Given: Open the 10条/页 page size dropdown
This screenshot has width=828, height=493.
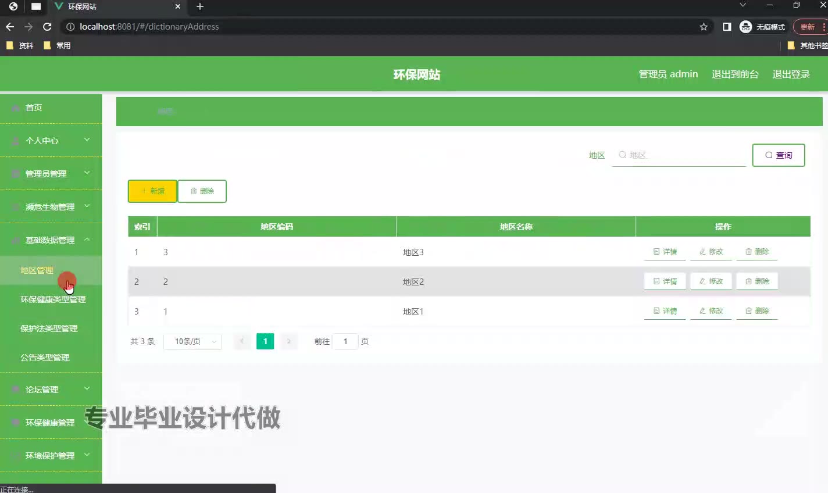Looking at the screenshot, I should [192, 341].
